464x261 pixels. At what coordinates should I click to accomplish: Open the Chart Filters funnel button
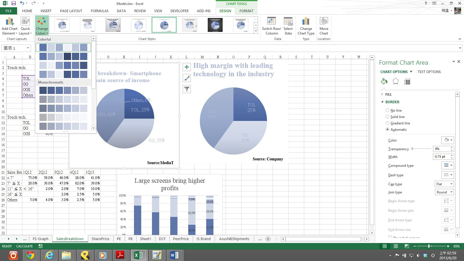(x=187, y=89)
